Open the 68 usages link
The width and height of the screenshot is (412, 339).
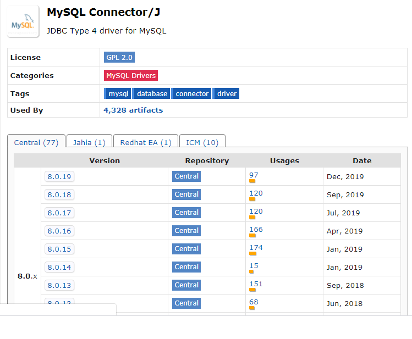(x=254, y=302)
